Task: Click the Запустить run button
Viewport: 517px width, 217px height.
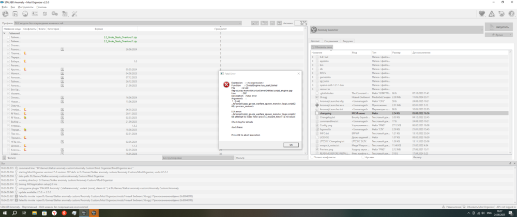Action: click(x=498, y=26)
